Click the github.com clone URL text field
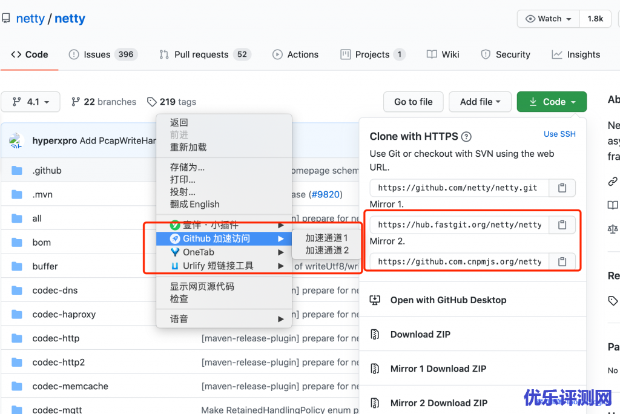The image size is (620, 414). pyautogui.click(x=458, y=188)
